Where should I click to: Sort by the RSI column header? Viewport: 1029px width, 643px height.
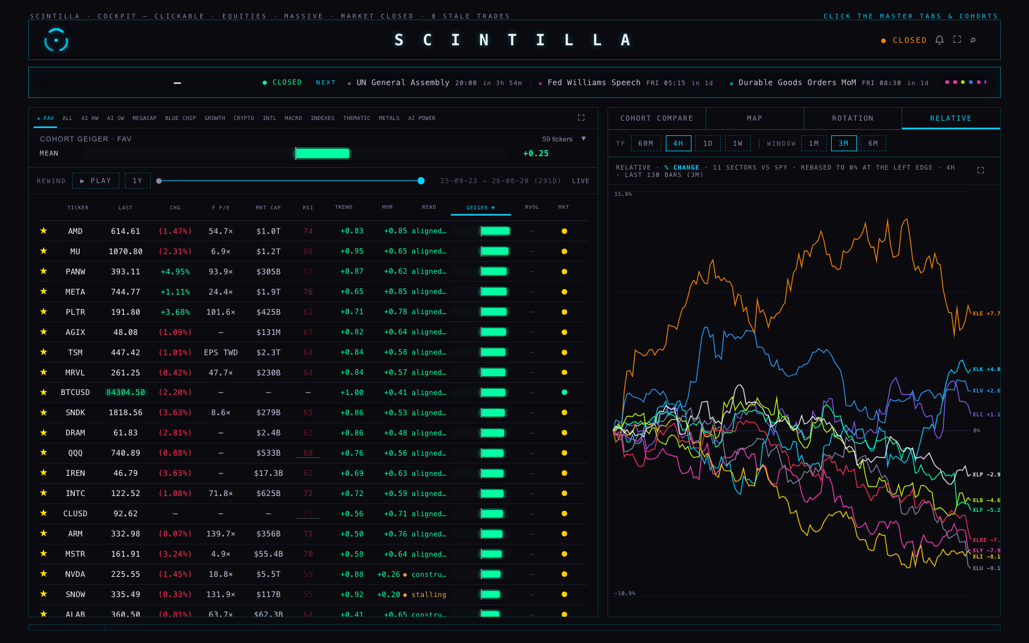coord(307,208)
